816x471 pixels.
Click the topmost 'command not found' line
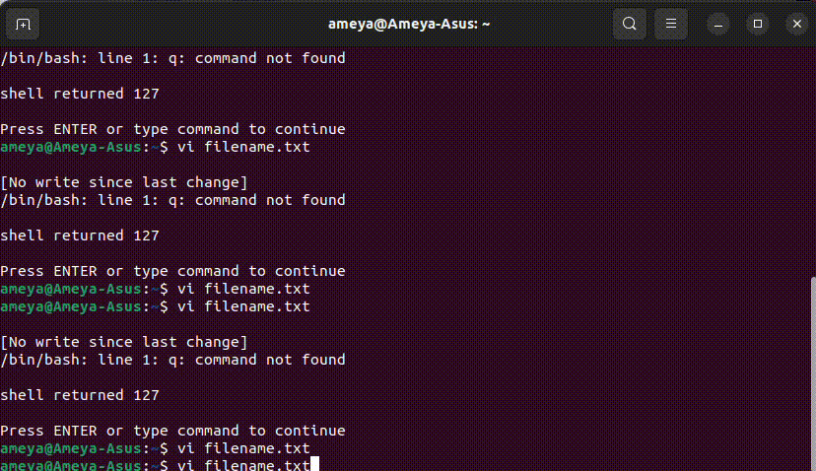coord(172,58)
